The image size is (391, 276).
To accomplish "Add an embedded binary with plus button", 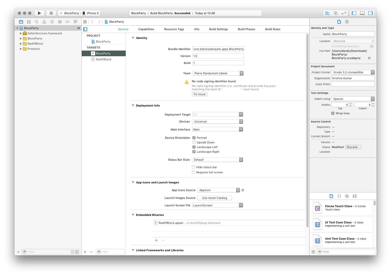I will [x=156, y=240].
